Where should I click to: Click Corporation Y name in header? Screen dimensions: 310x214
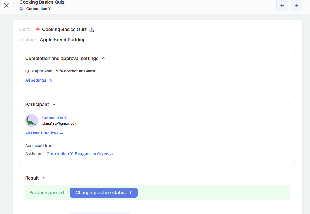click(38, 9)
